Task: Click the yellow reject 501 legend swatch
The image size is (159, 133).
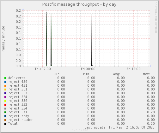Action: pyautogui.click(x=5, y=90)
